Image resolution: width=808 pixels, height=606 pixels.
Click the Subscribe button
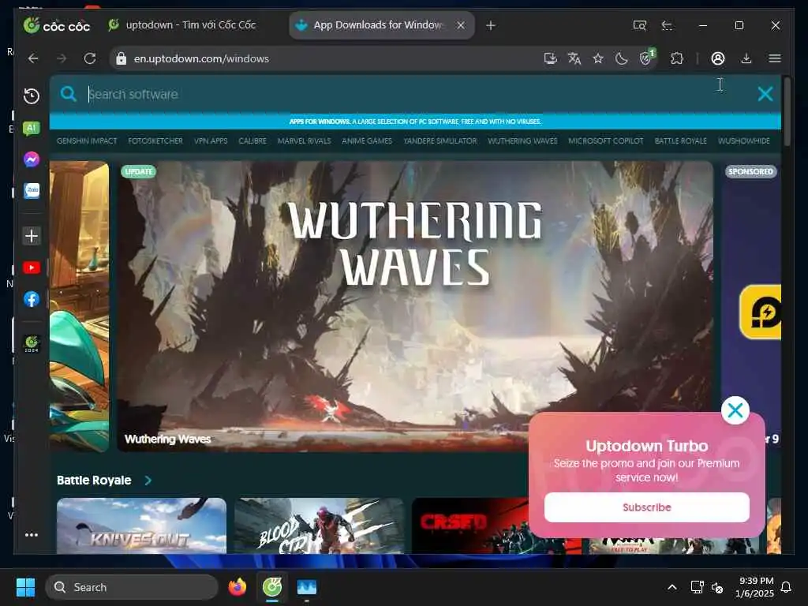tap(647, 507)
